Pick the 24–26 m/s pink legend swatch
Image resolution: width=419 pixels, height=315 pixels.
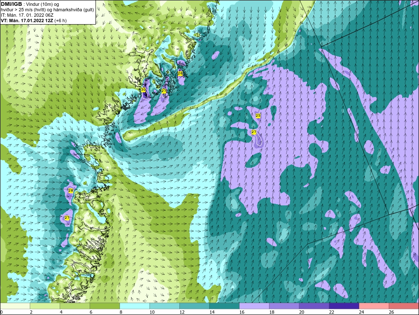click(x=374, y=306)
